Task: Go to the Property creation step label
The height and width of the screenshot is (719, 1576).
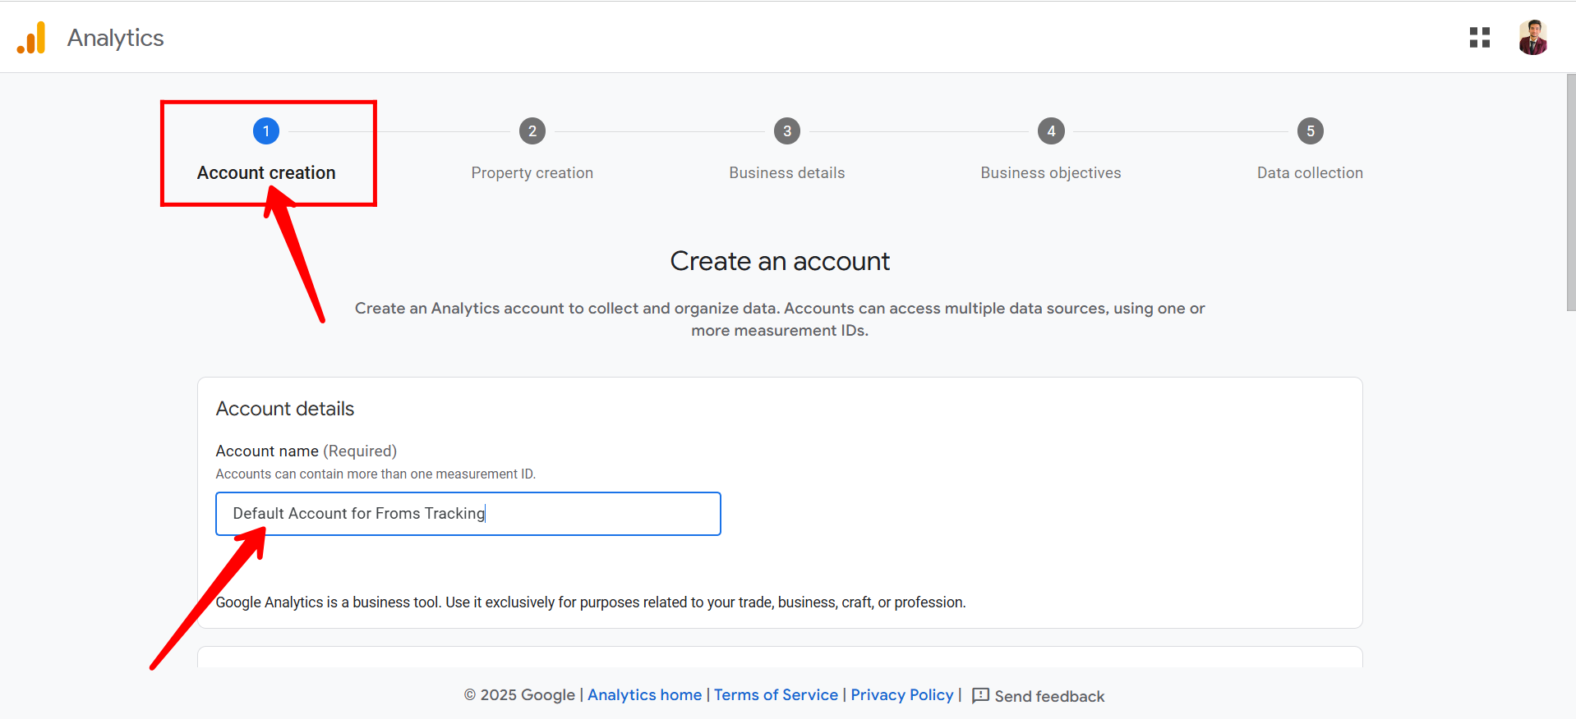Action: point(532,173)
